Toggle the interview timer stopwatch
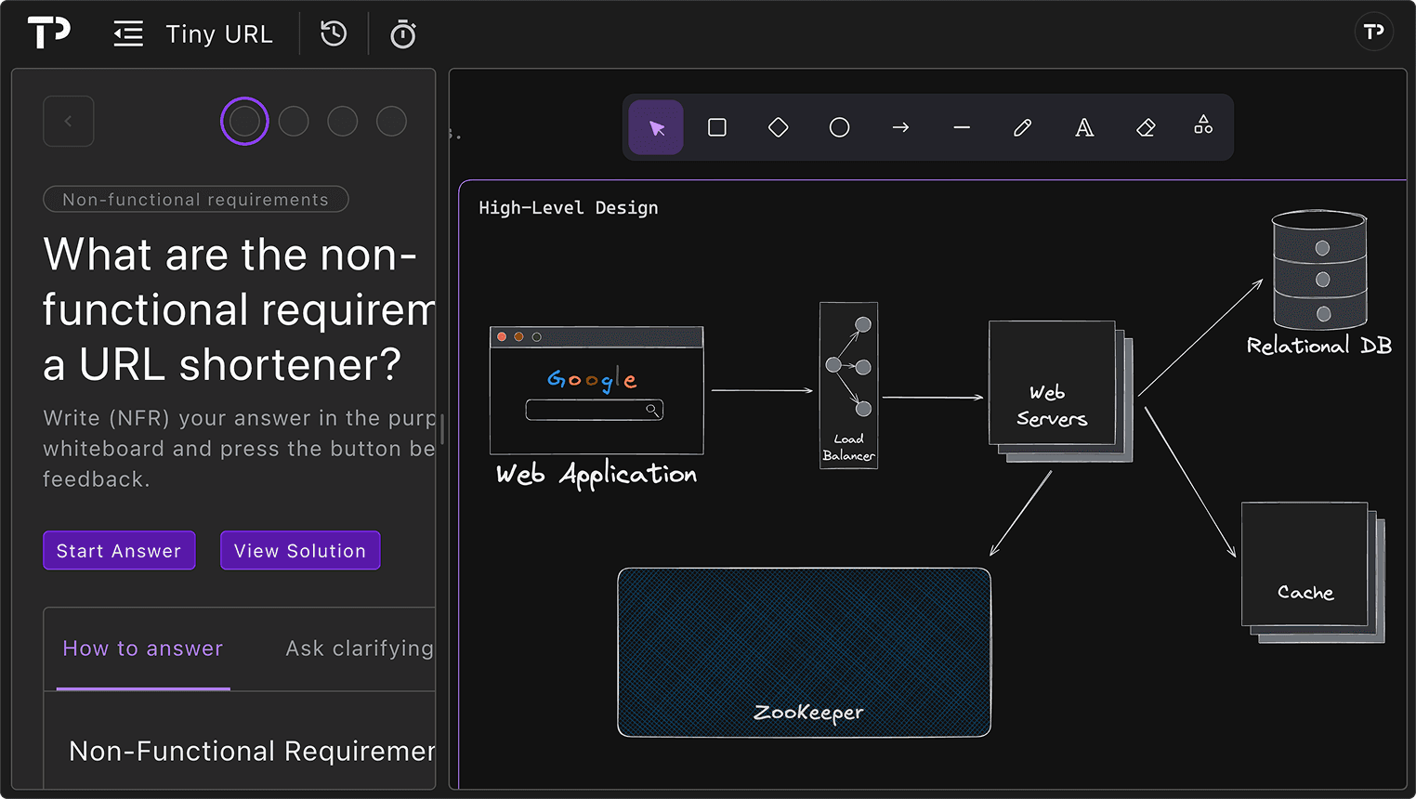Screen dimensions: 1416x799 [402, 33]
